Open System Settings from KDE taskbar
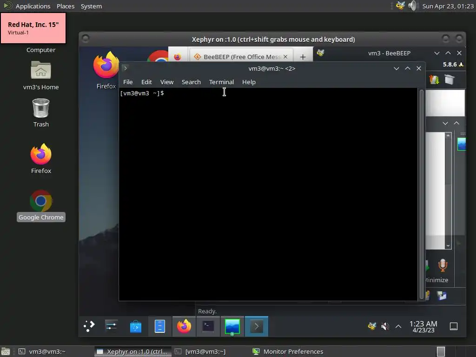 pyautogui.click(x=111, y=326)
